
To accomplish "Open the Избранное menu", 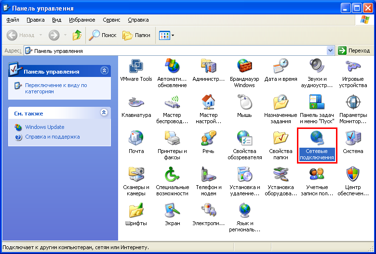I will (82, 20).
